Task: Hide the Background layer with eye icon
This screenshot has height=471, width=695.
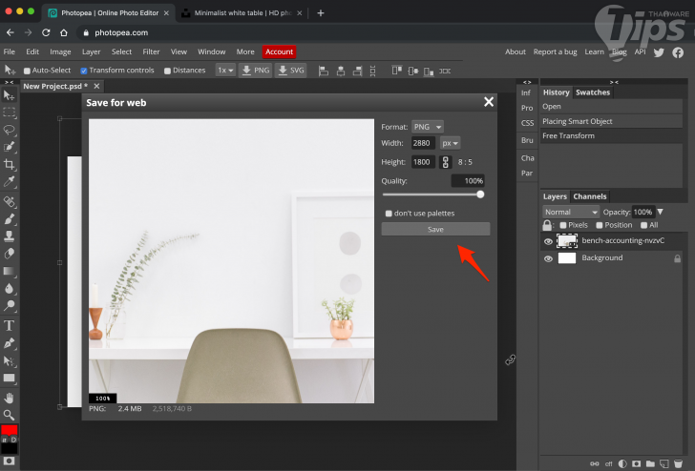Action: tap(548, 258)
